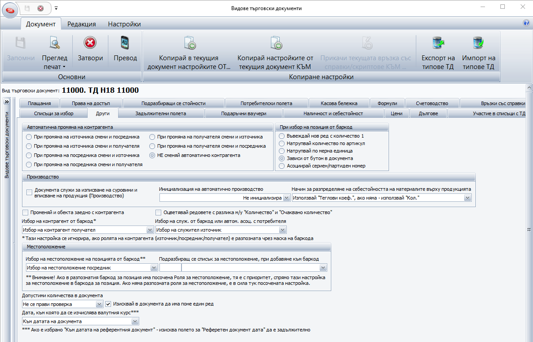Open Избор на контрагент от баркод dropdown
Screen dimensions: 533x342
(x=149, y=230)
